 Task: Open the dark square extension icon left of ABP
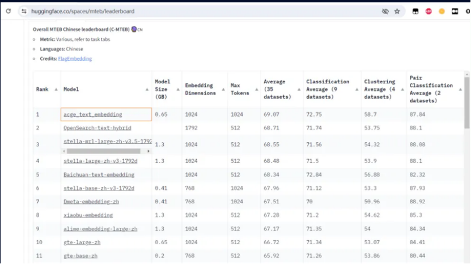[415, 11]
